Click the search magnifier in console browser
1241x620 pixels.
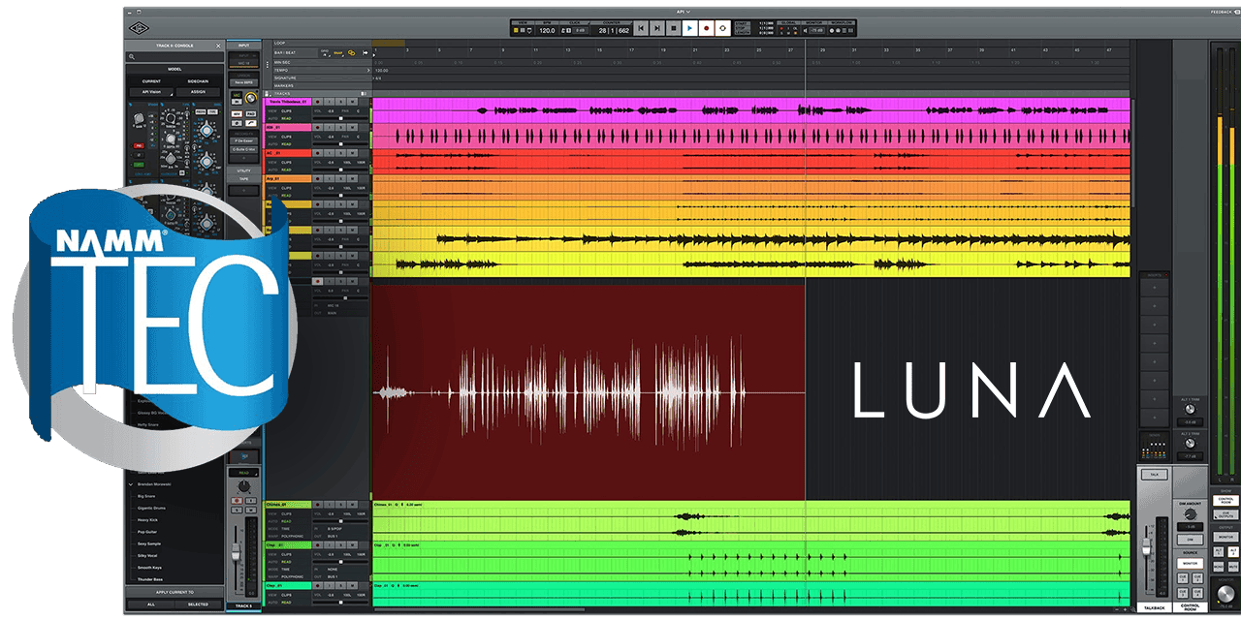(132, 57)
